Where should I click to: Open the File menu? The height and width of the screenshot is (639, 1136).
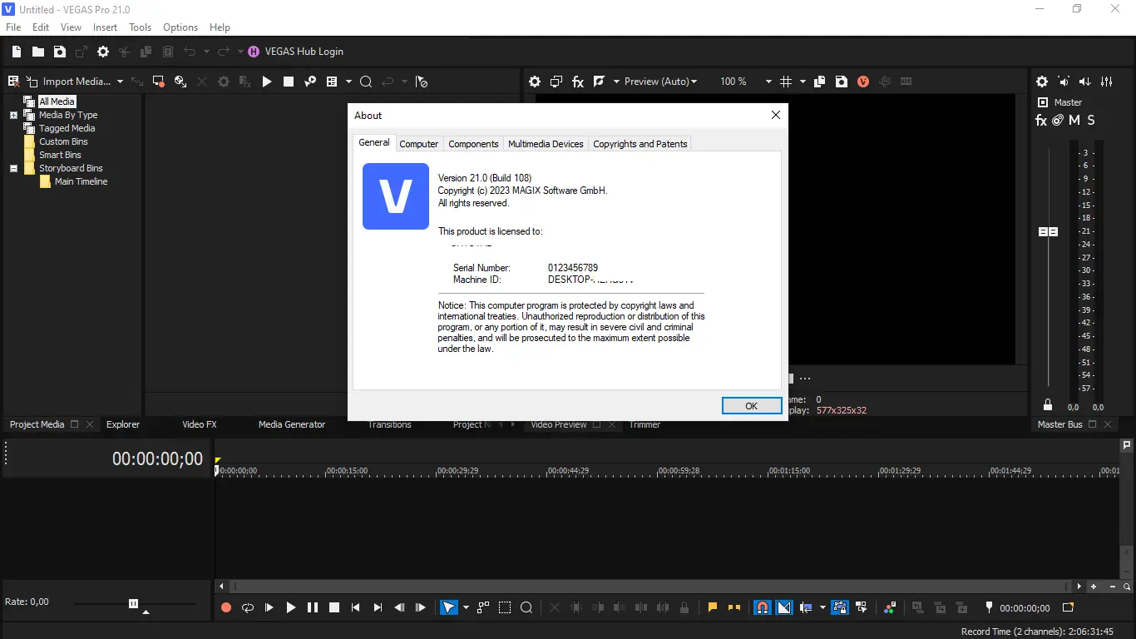pyautogui.click(x=13, y=27)
